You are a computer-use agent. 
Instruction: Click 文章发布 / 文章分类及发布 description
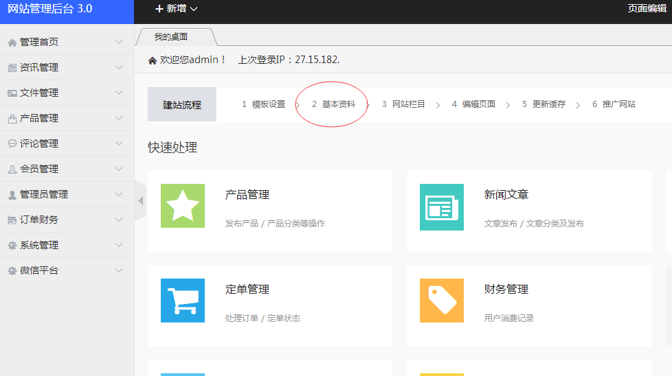[x=534, y=224]
